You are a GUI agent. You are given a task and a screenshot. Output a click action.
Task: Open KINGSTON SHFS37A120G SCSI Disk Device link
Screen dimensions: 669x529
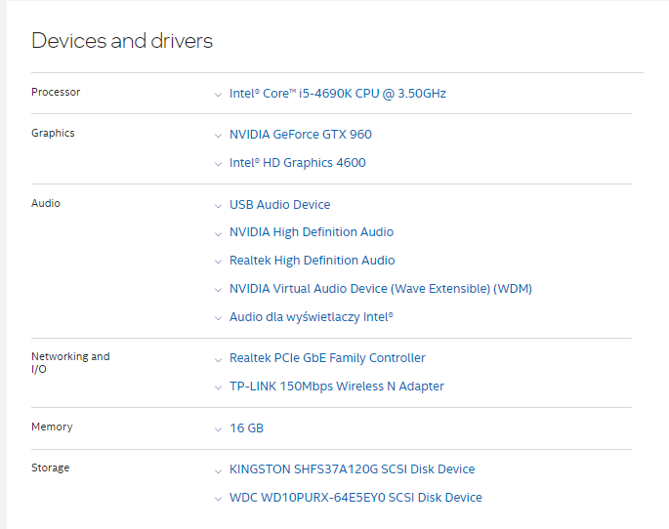(x=352, y=468)
